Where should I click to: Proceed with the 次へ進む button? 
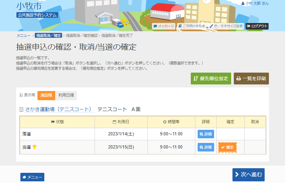point(248,175)
